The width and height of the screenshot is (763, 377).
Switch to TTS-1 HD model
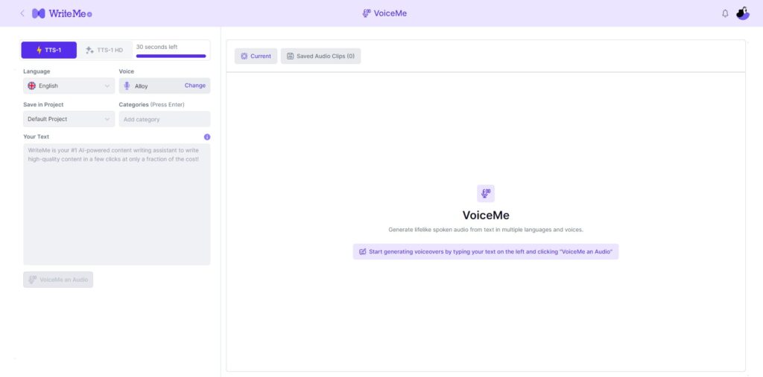point(104,51)
